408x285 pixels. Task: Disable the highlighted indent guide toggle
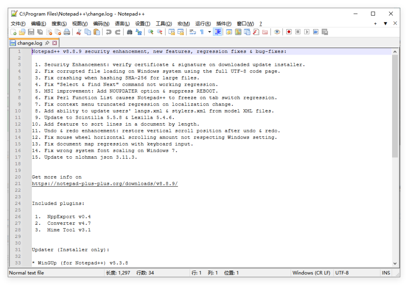tap(218, 32)
